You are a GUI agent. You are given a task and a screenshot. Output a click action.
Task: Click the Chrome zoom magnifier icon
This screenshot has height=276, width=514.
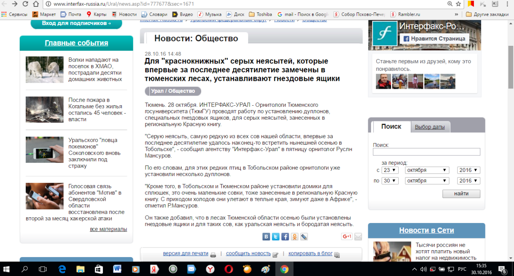pos(450,4)
